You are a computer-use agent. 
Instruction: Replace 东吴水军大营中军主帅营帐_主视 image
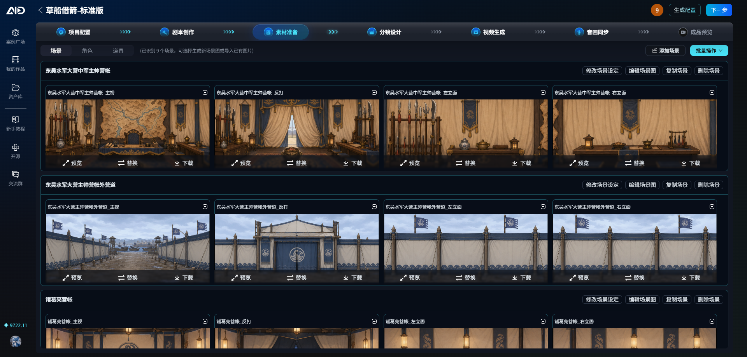click(128, 163)
